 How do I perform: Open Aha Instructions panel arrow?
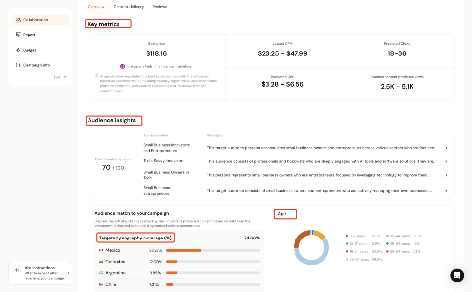(68, 273)
